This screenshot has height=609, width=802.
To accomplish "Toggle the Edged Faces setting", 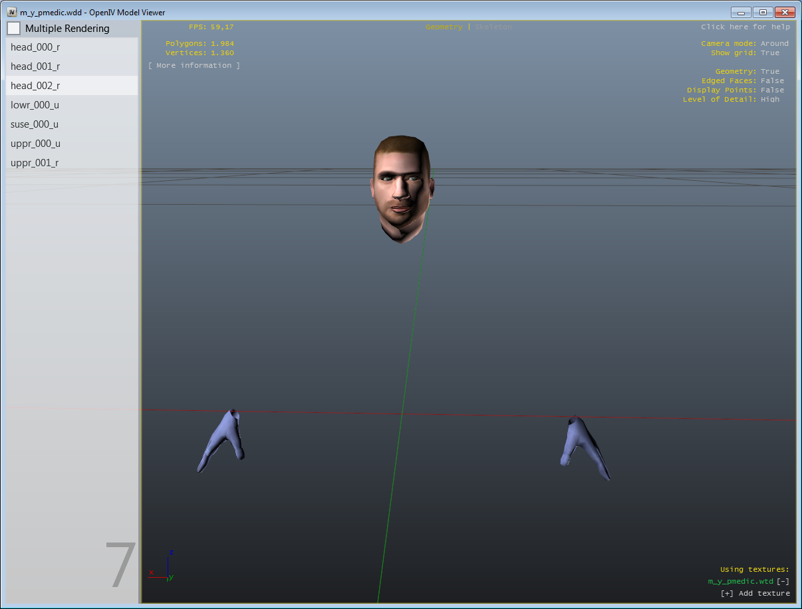I will pyautogui.click(x=771, y=81).
